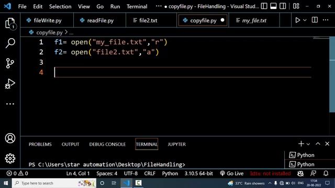Select interpreter 3.10.5 64-bit
Screen dimensions: 335x188
point(199,173)
